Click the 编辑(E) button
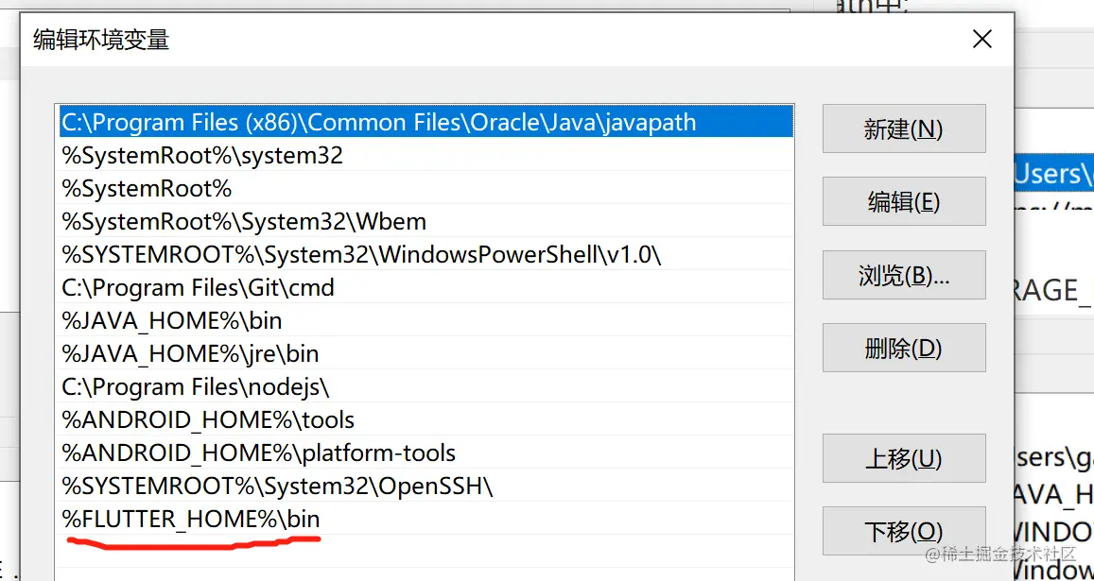Image resolution: width=1094 pixels, height=581 pixels. [x=903, y=201]
